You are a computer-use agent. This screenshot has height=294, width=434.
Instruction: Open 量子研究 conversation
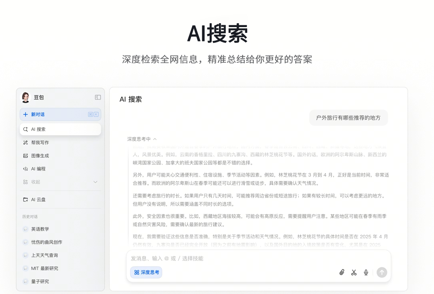pyautogui.click(x=40, y=282)
